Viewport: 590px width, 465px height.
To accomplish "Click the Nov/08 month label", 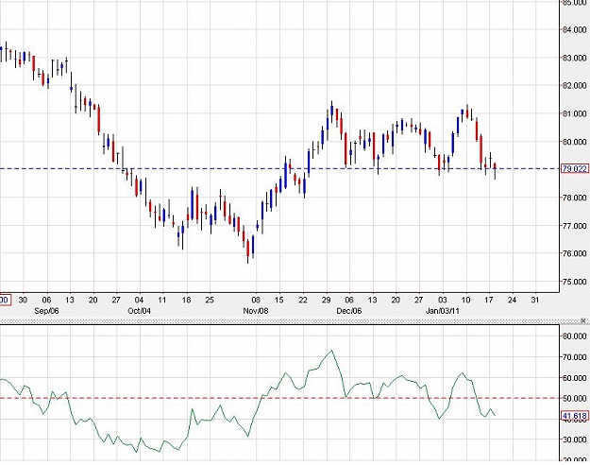I will 256,311.
